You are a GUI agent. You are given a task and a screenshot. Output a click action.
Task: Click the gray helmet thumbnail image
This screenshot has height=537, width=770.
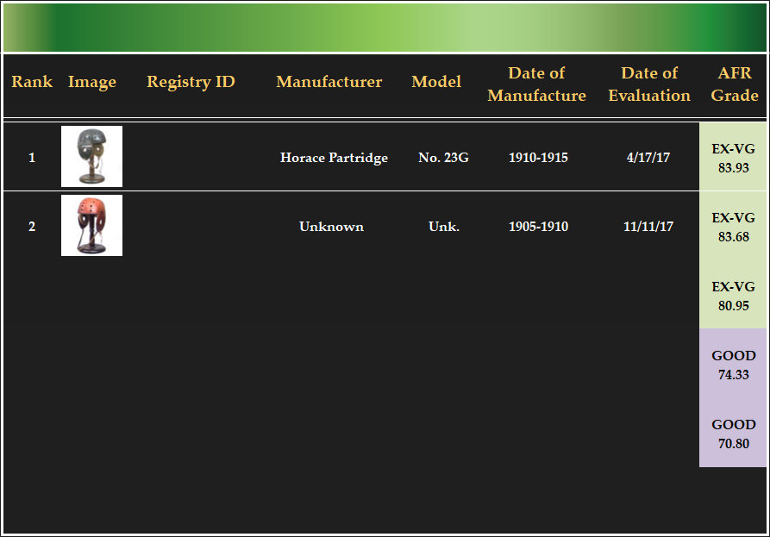91,156
